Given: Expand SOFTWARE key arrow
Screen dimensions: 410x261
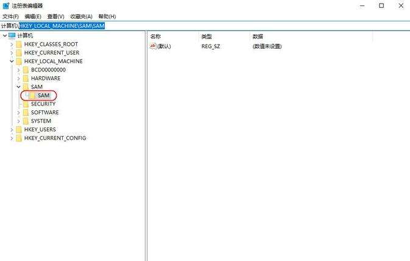Looking at the screenshot, I should tap(18, 113).
